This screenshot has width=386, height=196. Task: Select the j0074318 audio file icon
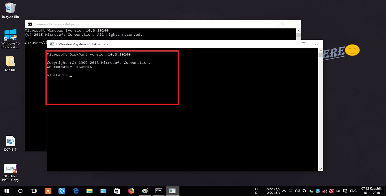[10, 144]
